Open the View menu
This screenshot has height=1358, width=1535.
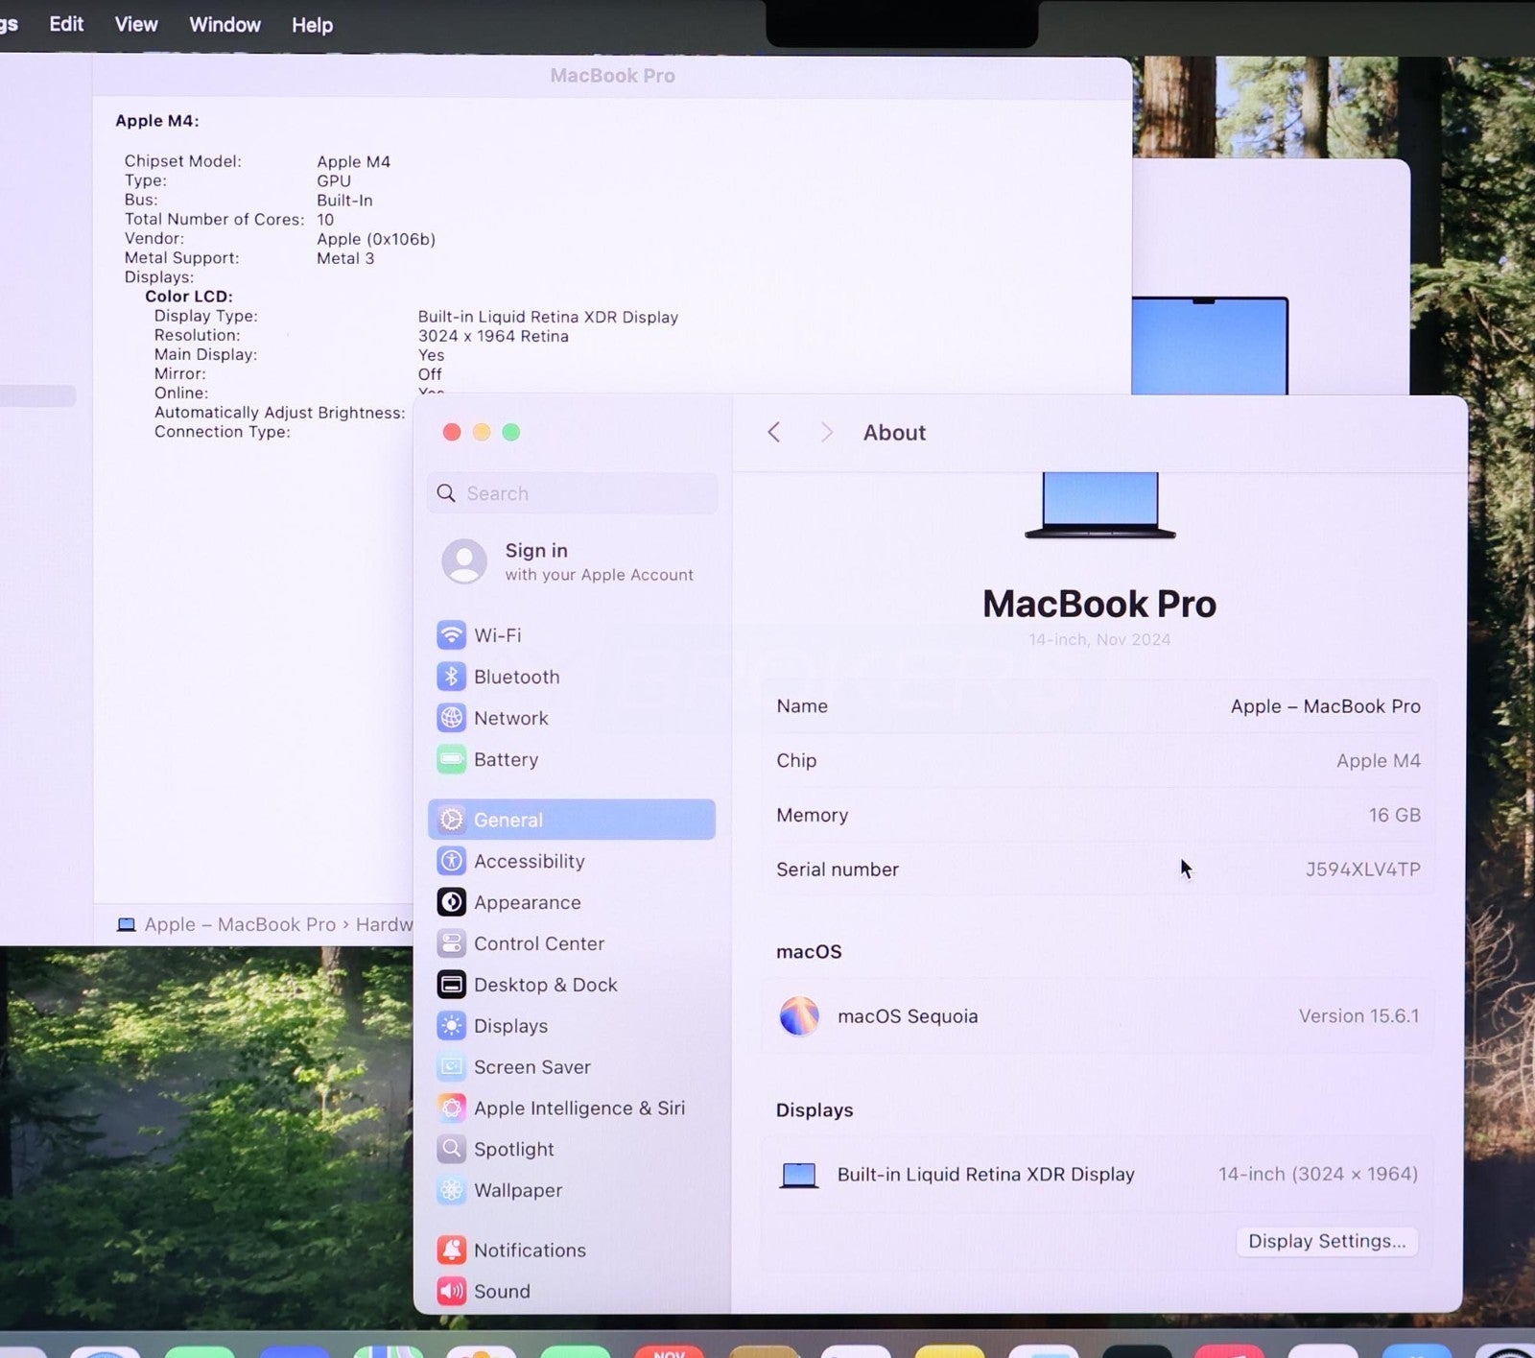pos(136,25)
